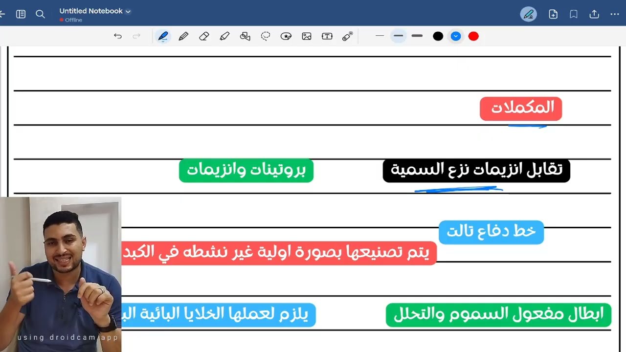Add a new page with plus icon
This screenshot has width=626, height=352.
coord(553,14)
